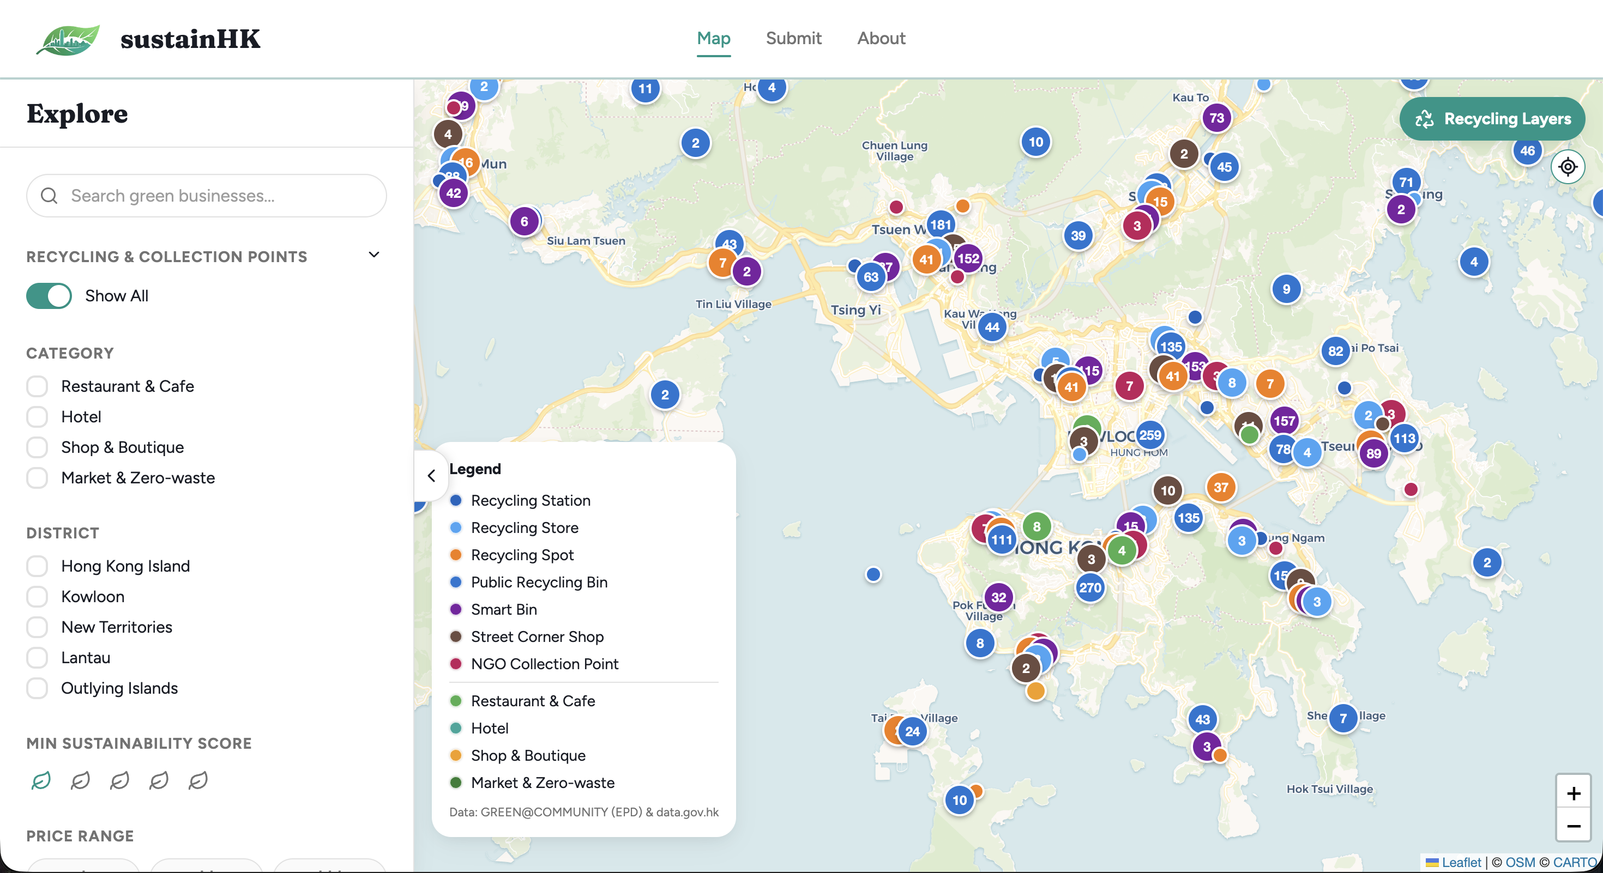
Task: Click the Explore heading
Action: pos(77,114)
